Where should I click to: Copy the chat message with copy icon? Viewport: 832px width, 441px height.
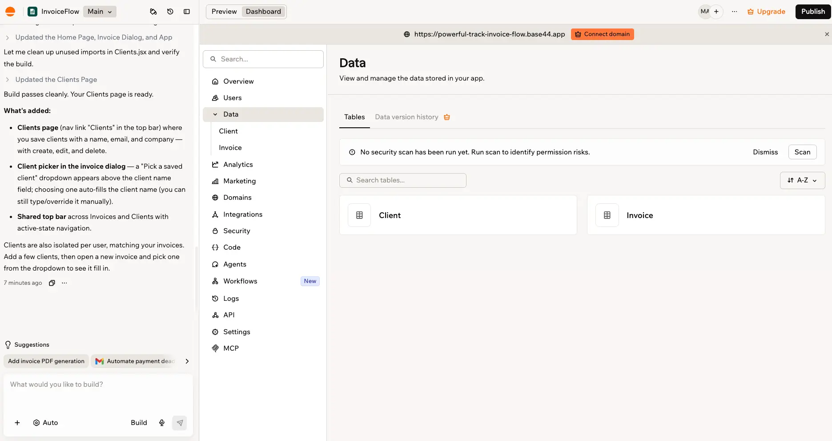pyautogui.click(x=52, y=283)
